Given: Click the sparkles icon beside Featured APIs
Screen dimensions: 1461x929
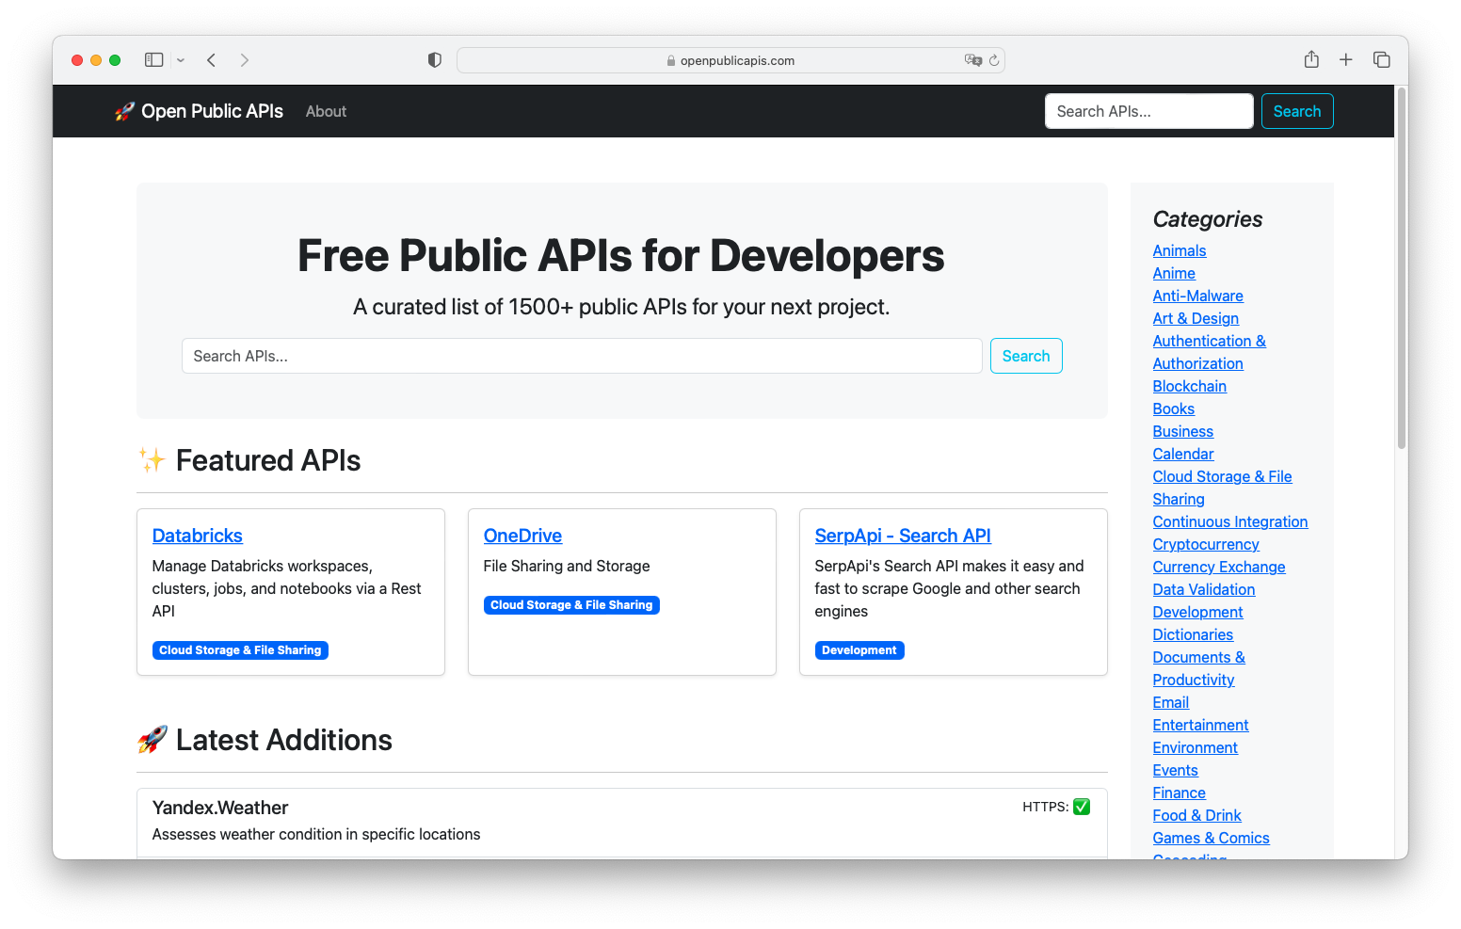Looking at the screenshot, I should point(152,460).
